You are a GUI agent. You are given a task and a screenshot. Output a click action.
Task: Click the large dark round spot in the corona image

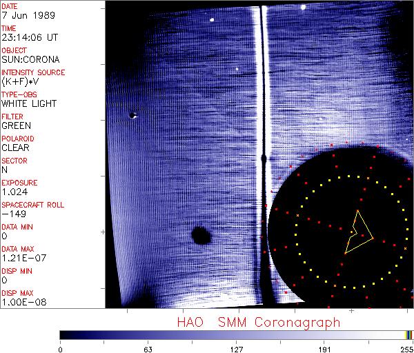pyautogui.click(x=201, y=236)
